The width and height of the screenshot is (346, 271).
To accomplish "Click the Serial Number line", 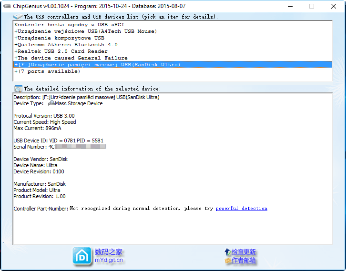I will click(60, 147).
